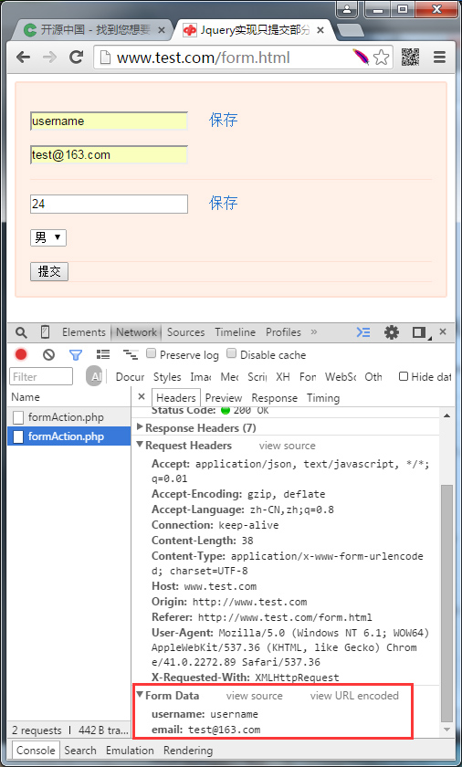Show the console drawer icon
462x767 pixels.
362,332
